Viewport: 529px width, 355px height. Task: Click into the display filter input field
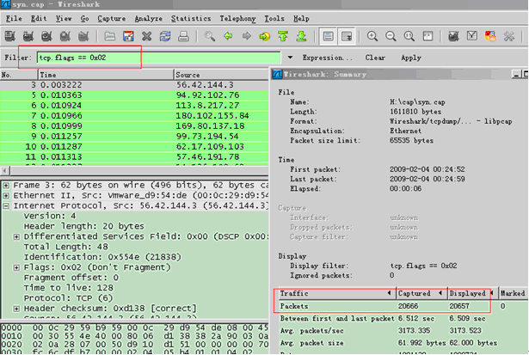(x=158, y=58)
